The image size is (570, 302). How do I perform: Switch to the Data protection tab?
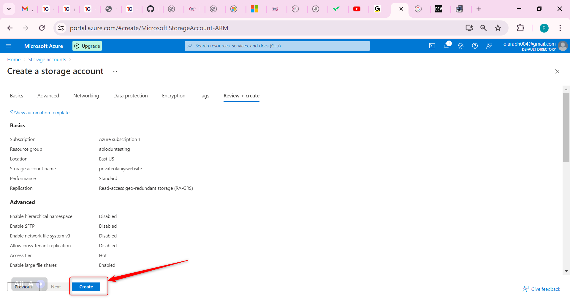[x=130, y=95]
